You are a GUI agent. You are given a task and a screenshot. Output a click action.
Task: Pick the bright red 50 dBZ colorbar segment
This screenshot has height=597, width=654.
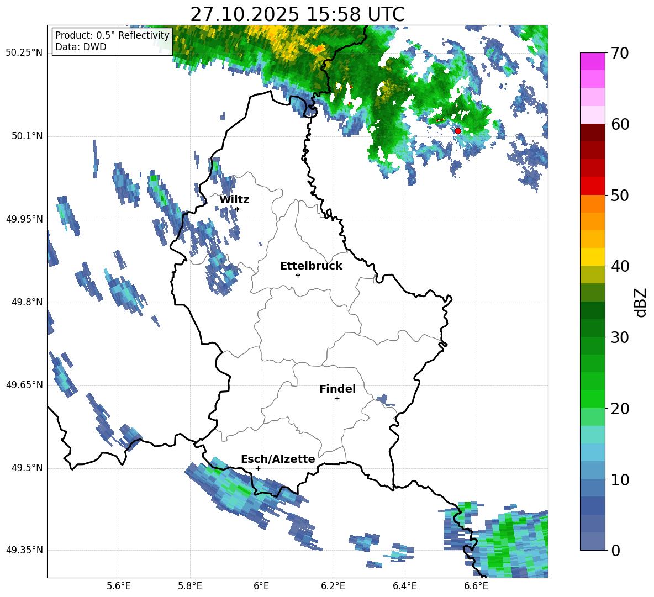pyautogui.click(x=592, y=186)
